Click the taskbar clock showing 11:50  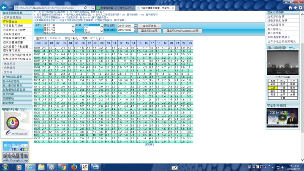click(294, 167)
